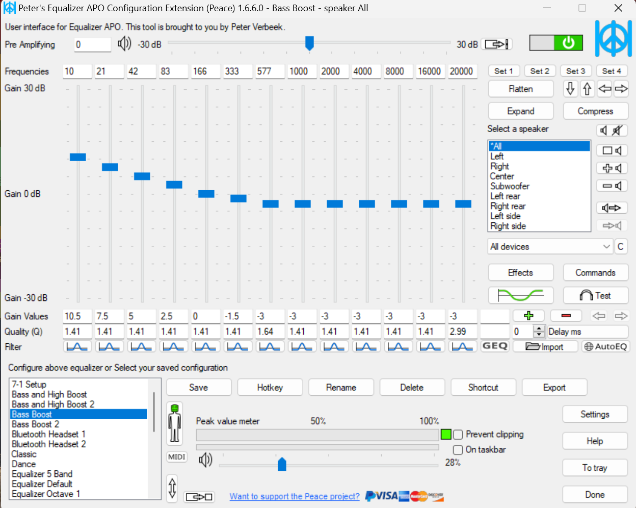The image size is (636, 508).
Task: Click the Peace logo icon top right
Action: coord(613,38)
